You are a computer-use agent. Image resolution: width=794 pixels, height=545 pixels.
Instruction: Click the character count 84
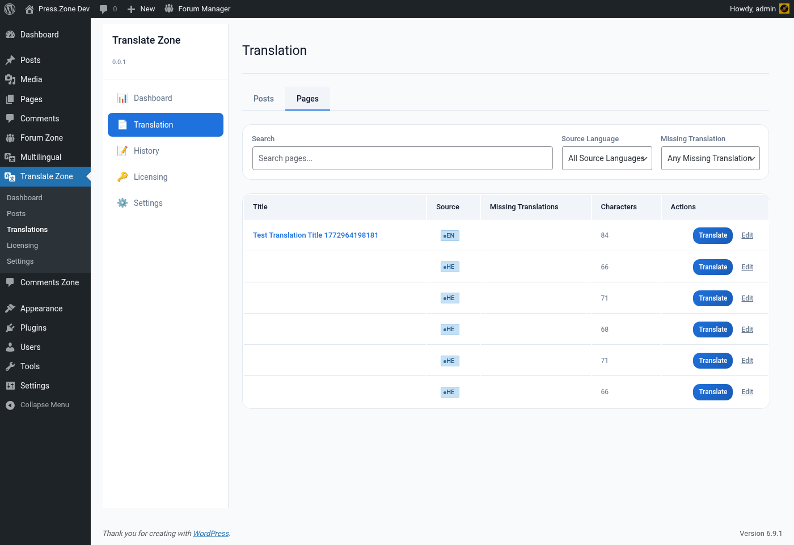605,235
